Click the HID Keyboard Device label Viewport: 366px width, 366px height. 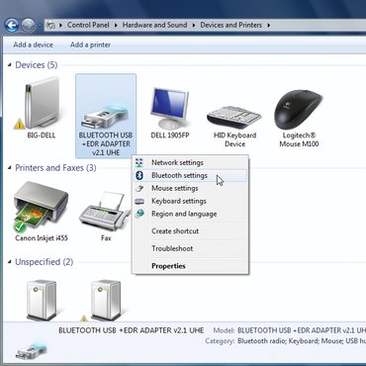point(234,139)
